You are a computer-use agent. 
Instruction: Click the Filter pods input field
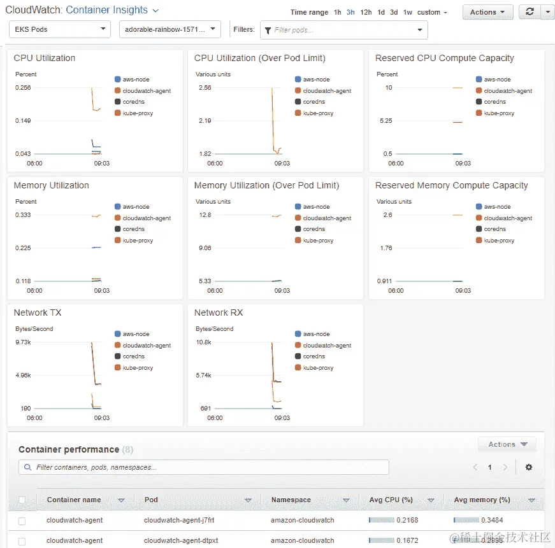point(343,30)
